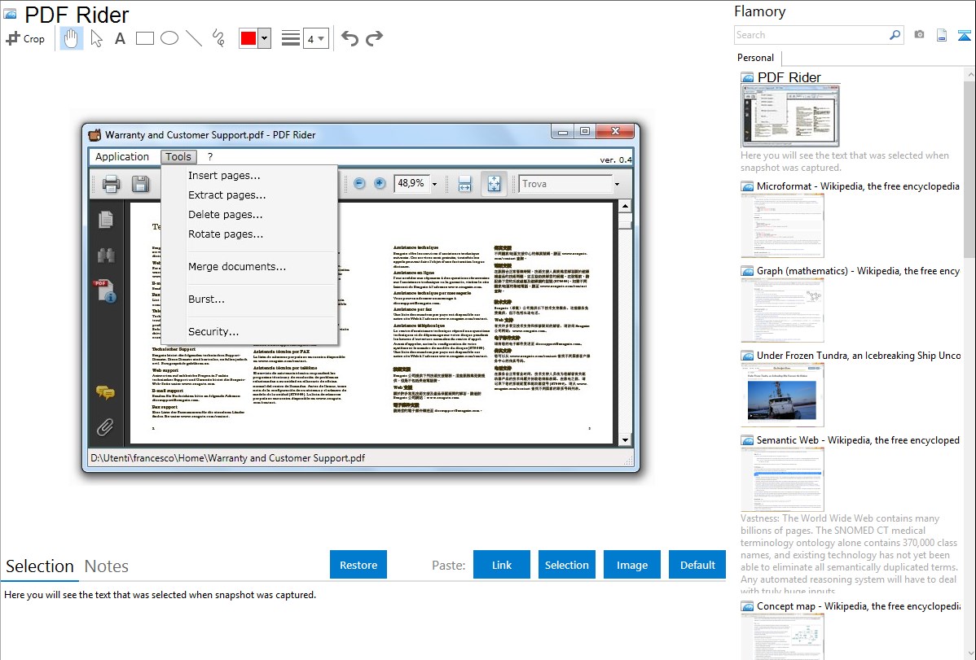Click the Paste Link button
The image size is (976, 660).
tap(502, 565)
